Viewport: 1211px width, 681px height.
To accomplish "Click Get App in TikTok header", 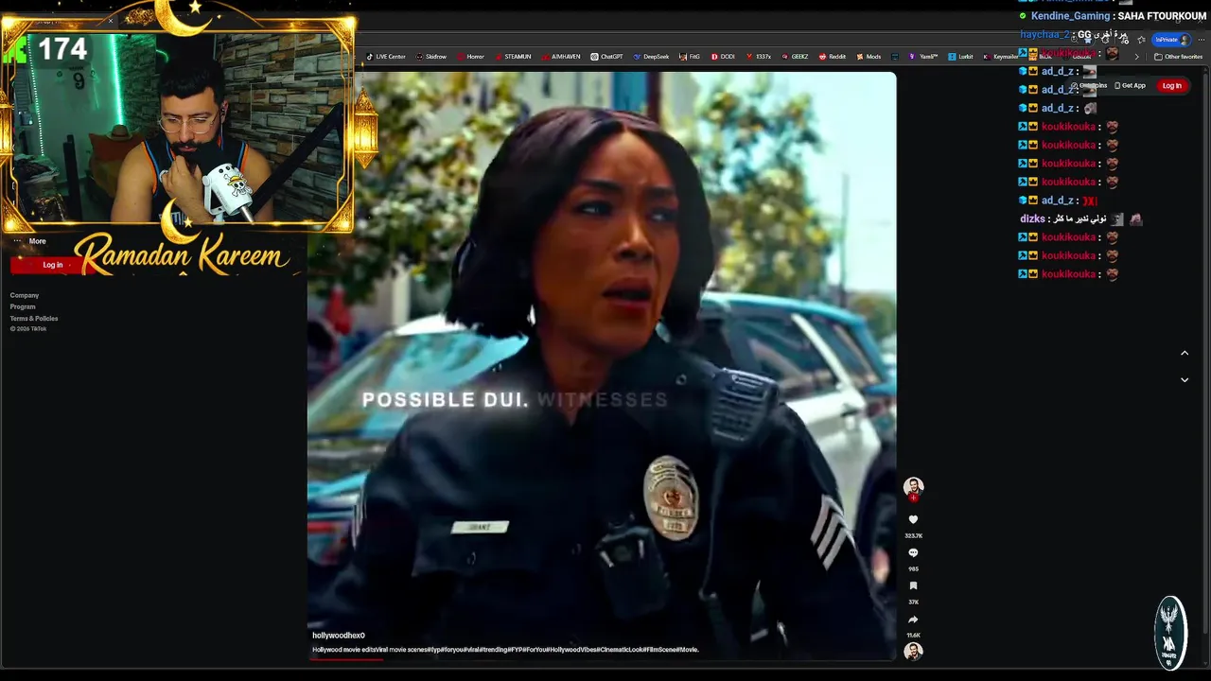I will [x=1130, y=86].
